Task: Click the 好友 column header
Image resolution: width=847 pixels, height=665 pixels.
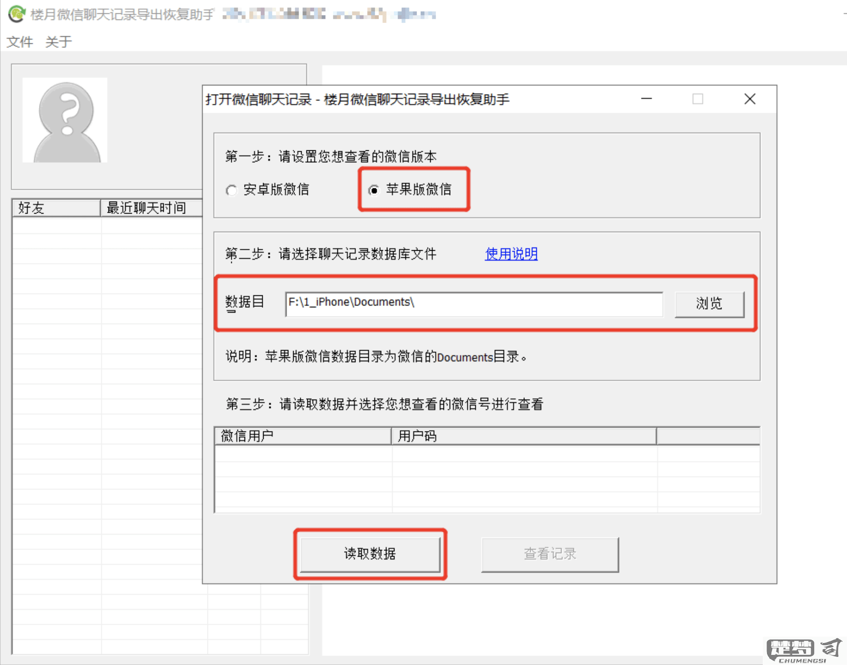Action: [56, 208]
